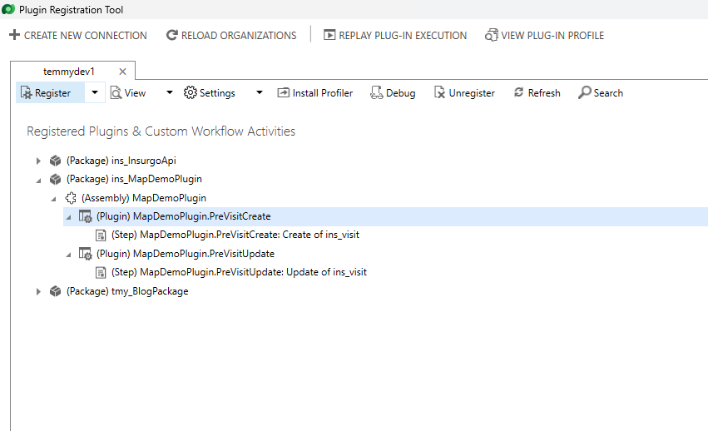The width and height of the screenshot is (708, 431).
Task: Click the Install Profiler label
Action: (x=323, y=93)
